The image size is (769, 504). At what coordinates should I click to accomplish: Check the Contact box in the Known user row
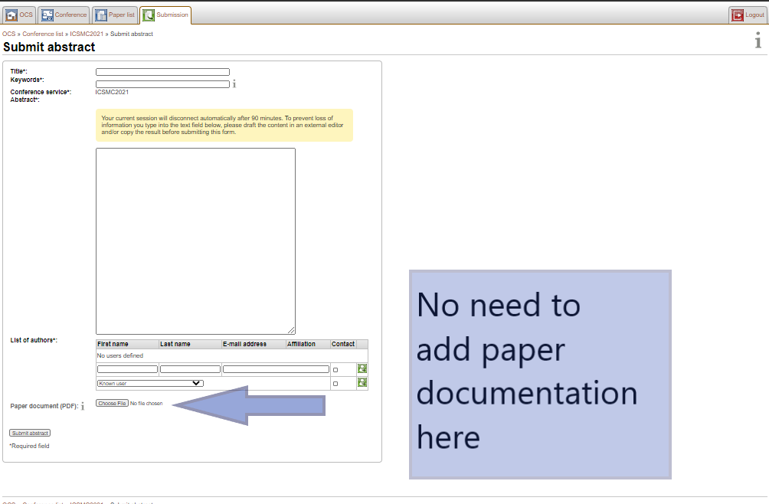(x=335, y=383)
